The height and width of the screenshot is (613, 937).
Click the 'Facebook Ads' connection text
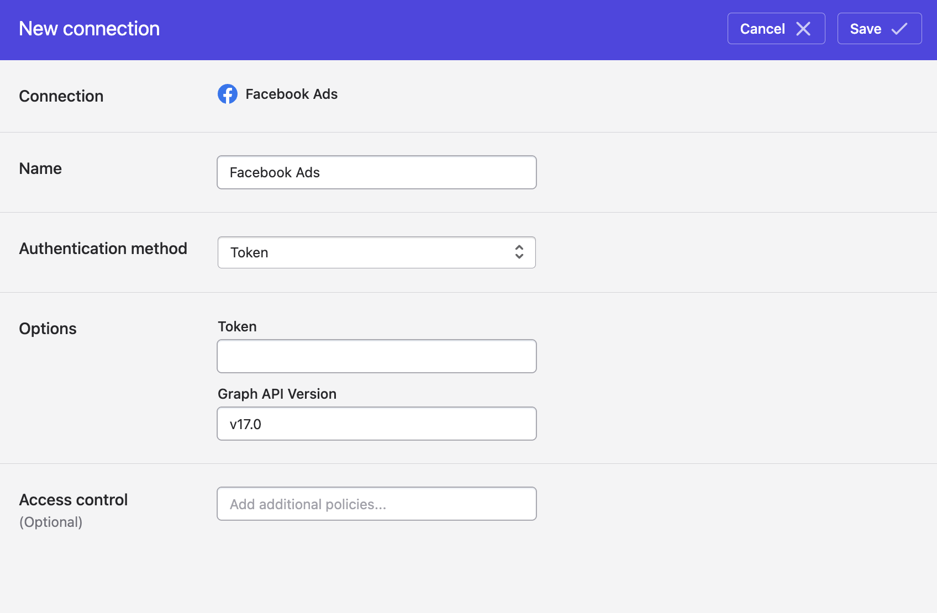click(x=292, y=94)
